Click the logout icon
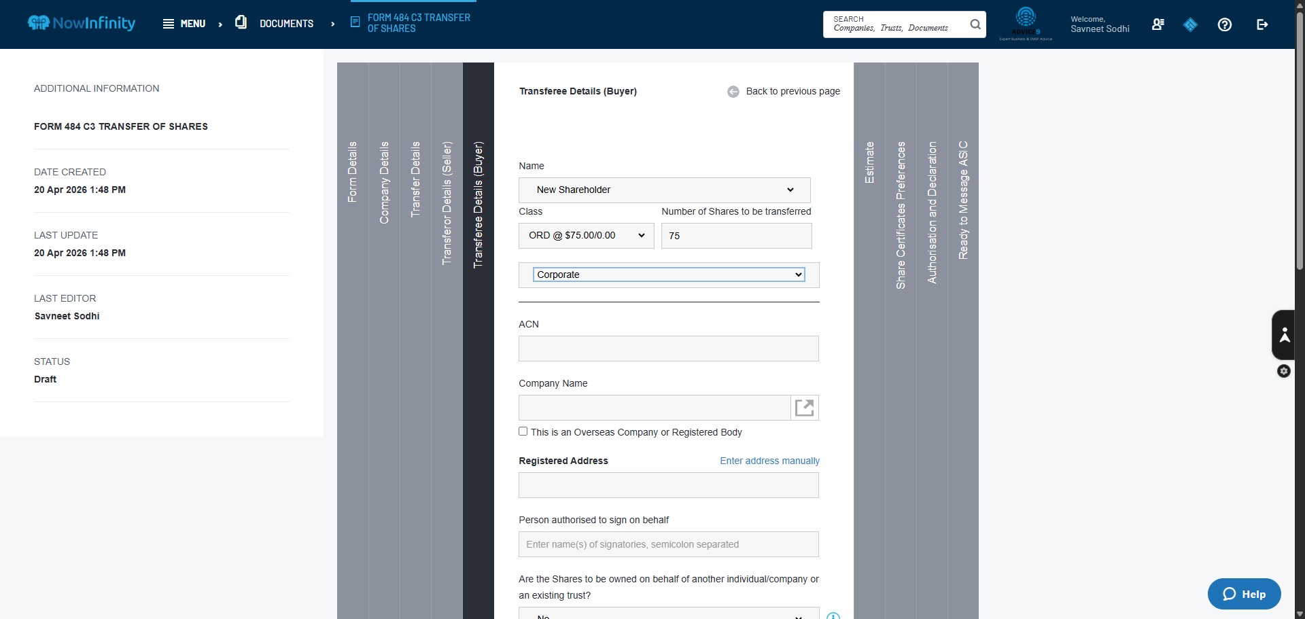 click(1262, 24)
